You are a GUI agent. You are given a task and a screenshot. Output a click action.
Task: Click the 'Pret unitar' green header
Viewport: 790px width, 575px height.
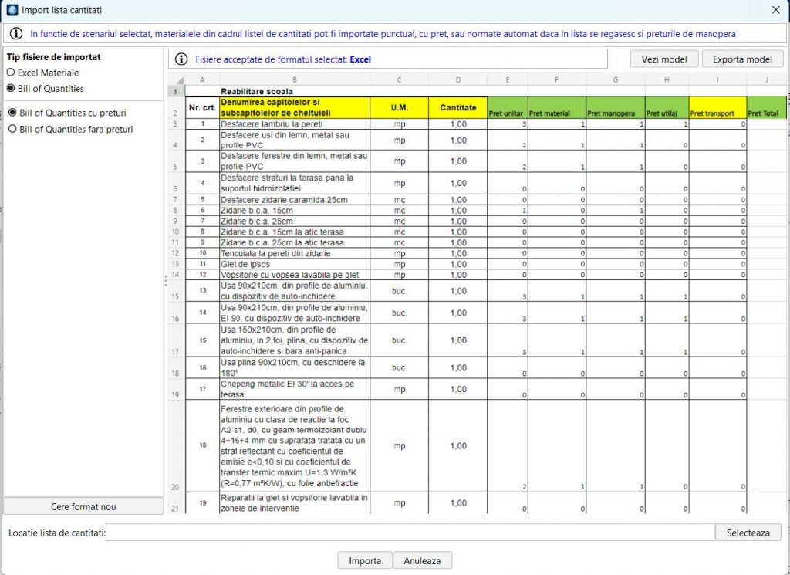click(508, 107)
